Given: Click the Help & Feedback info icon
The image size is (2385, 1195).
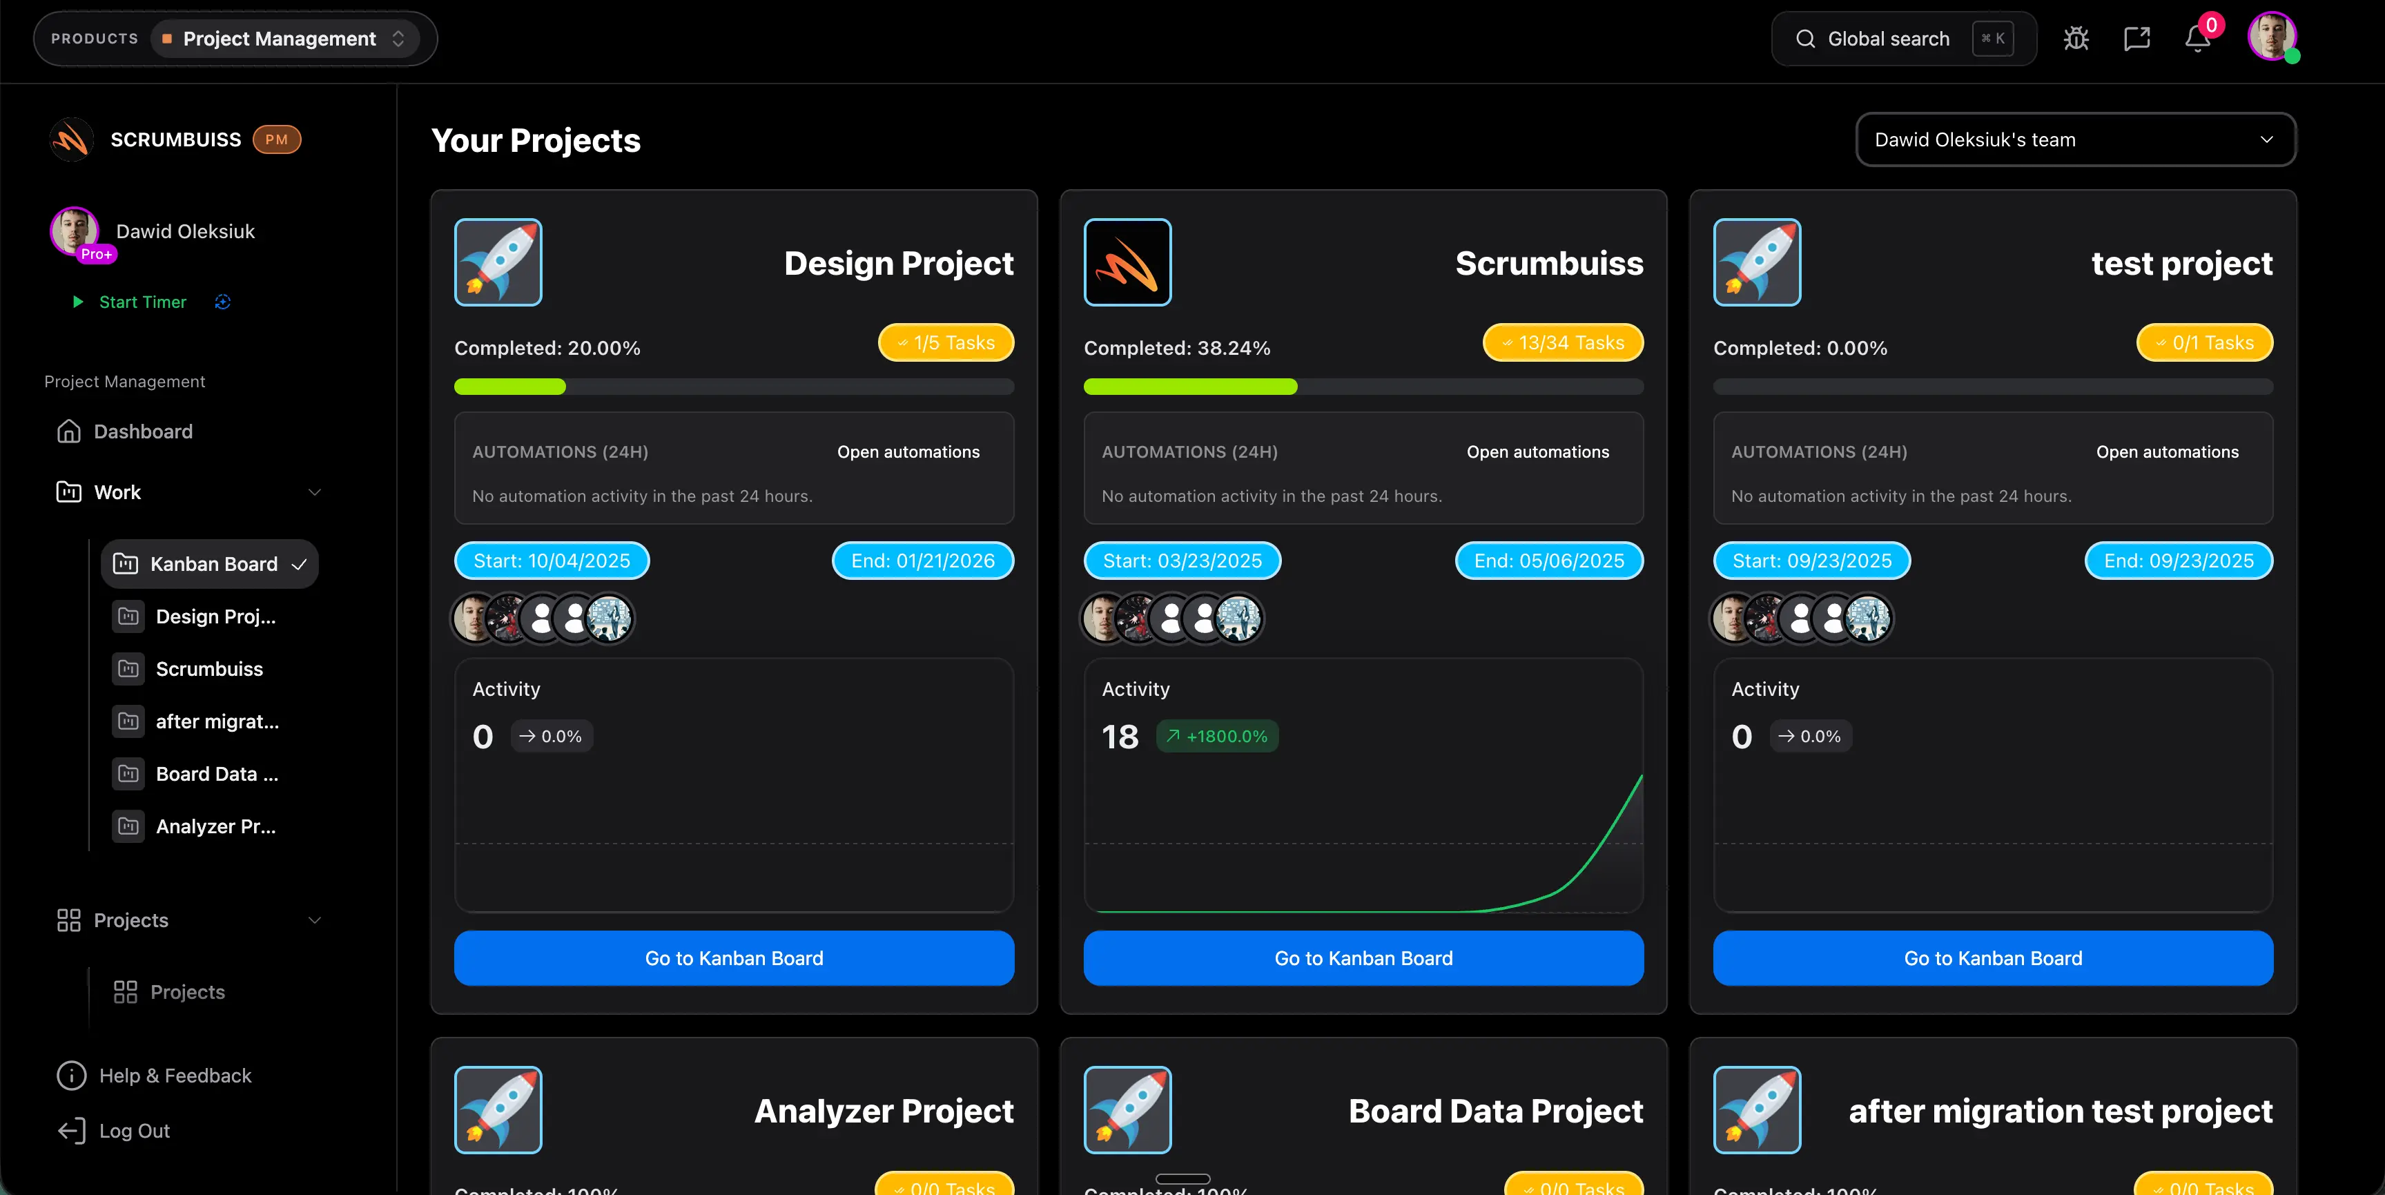Looking at the screenshot, I should click(71, 1075).
